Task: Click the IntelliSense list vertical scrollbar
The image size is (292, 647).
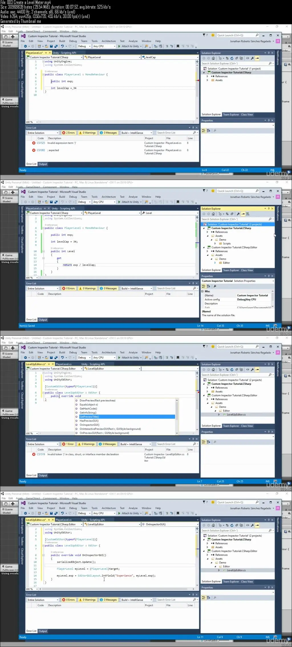Action: point(177,417)
